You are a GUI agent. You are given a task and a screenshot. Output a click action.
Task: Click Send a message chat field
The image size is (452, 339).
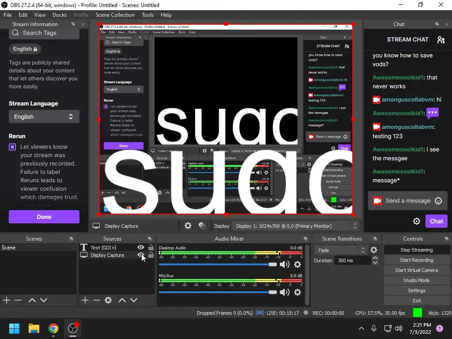click(x=407, y=201)
